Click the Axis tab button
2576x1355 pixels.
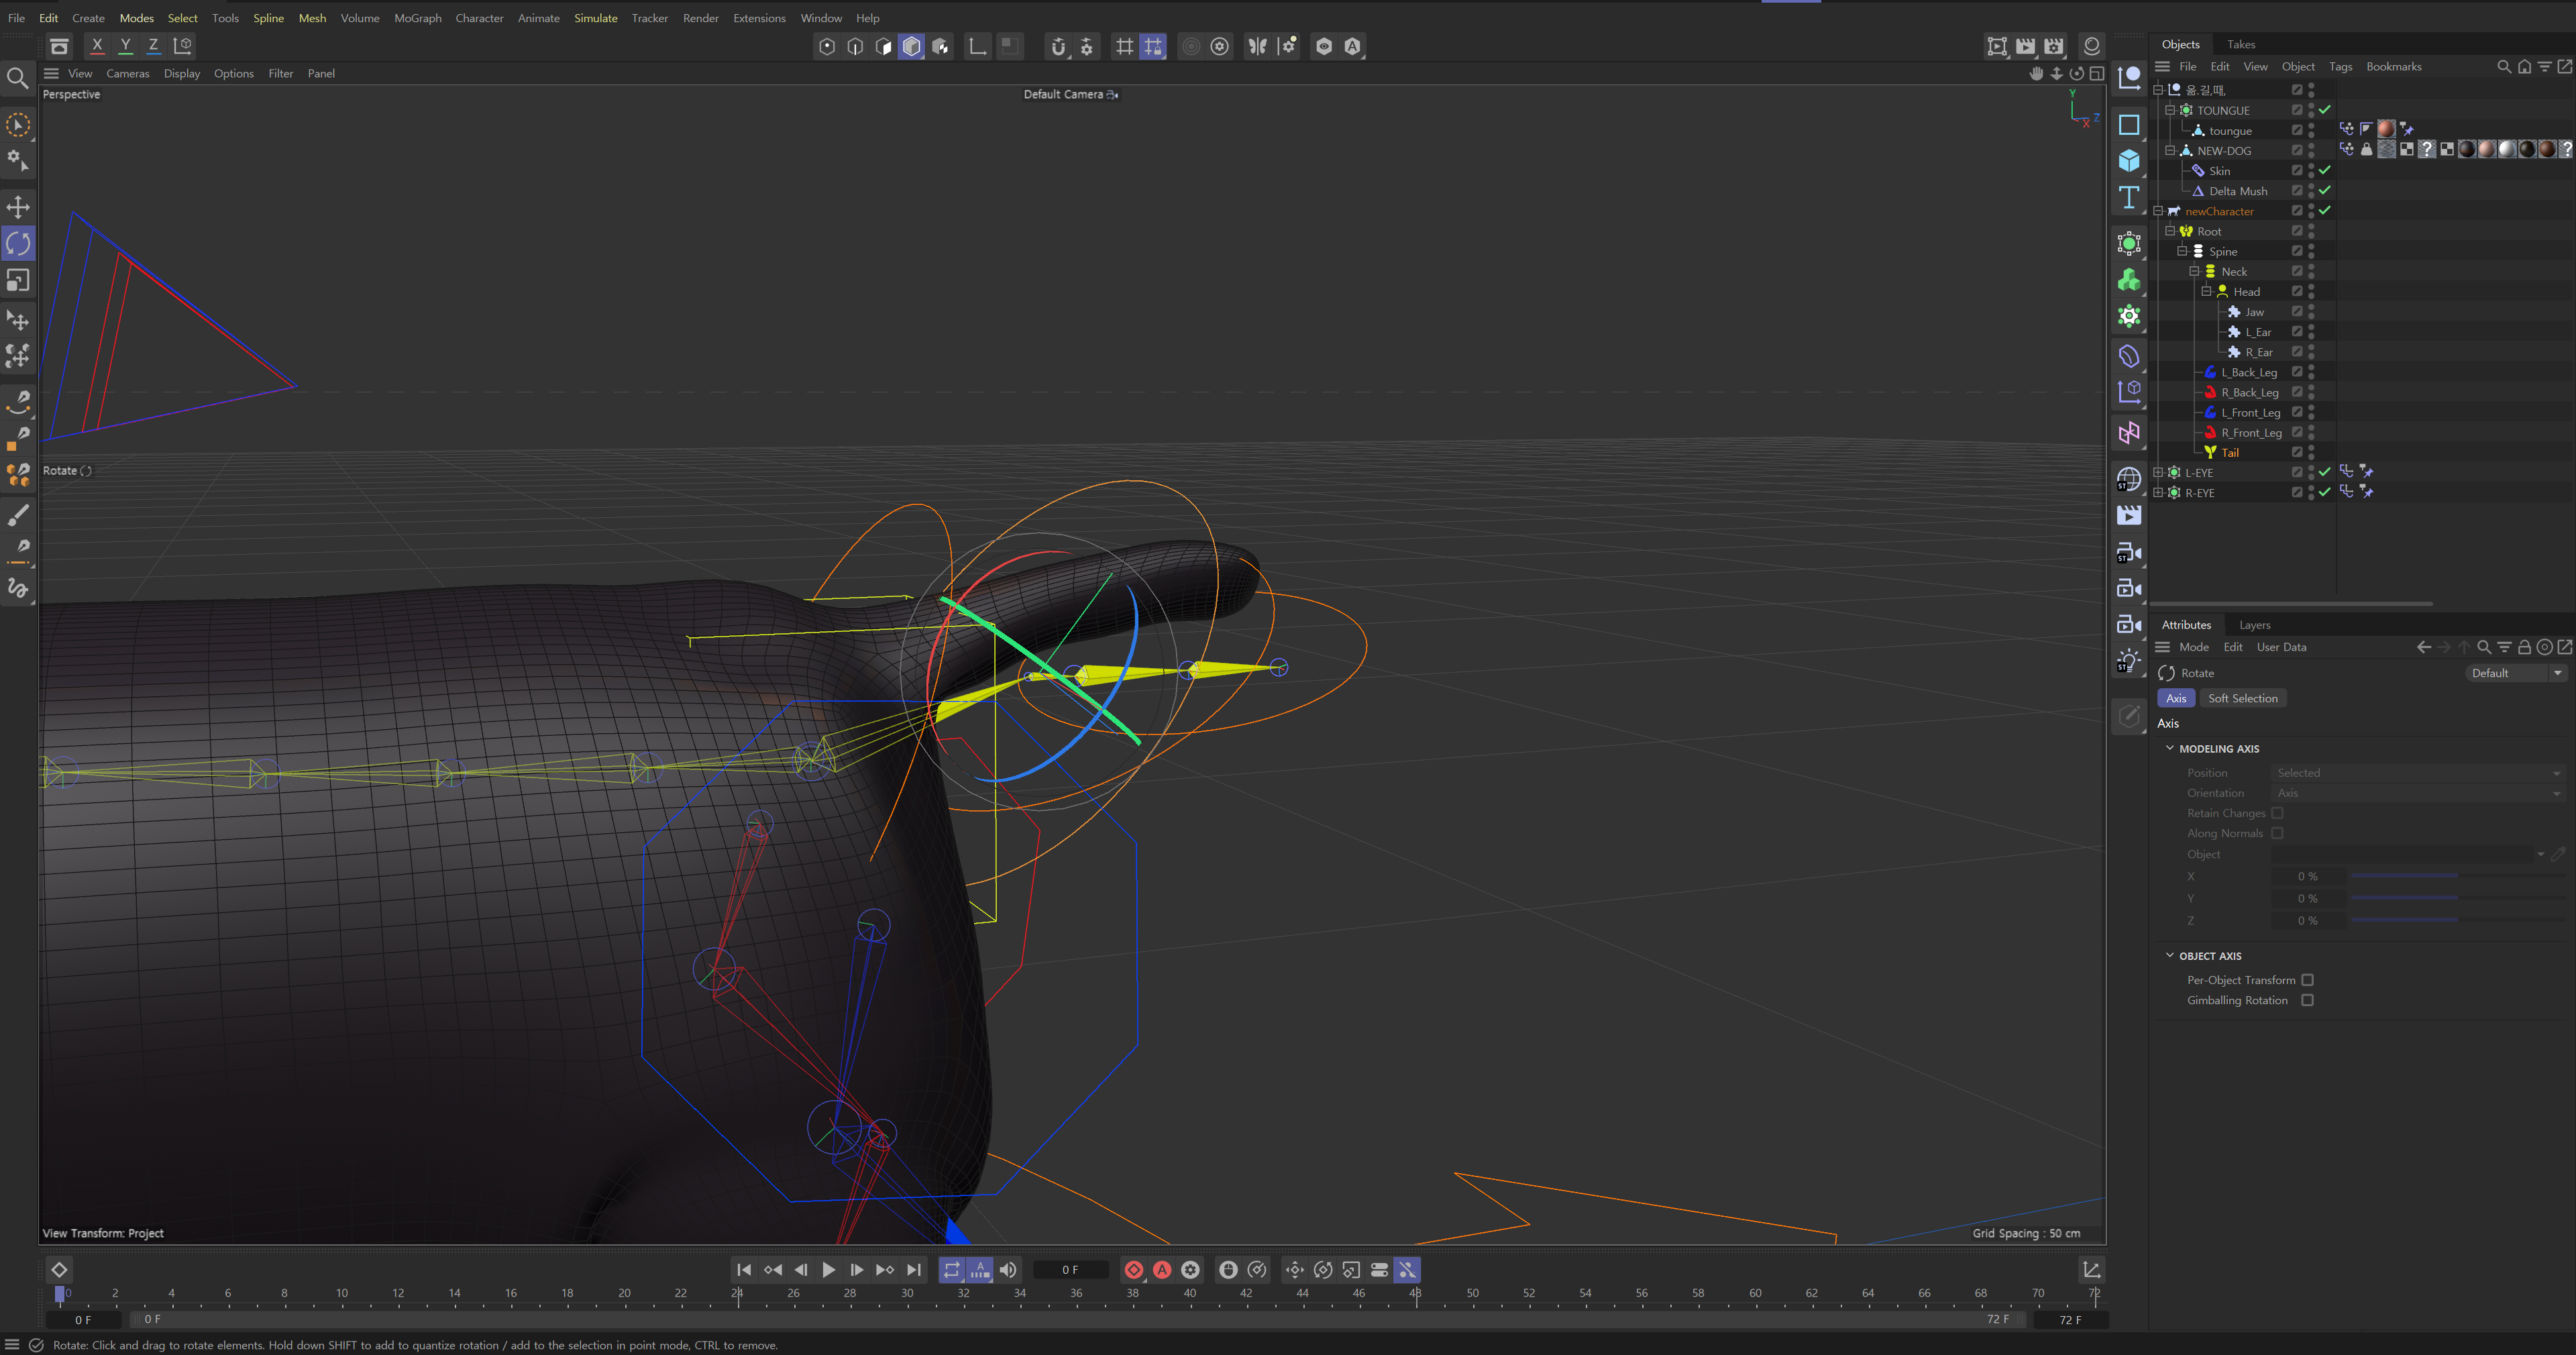[x=2176, y=698]
